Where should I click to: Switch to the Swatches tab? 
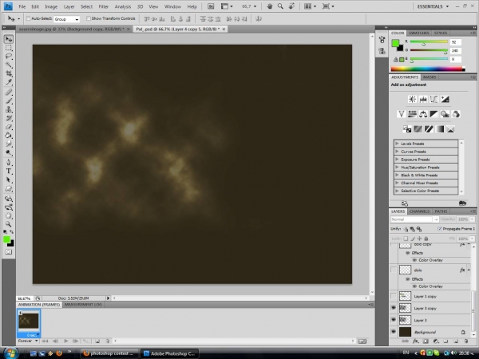pos(419,33)
